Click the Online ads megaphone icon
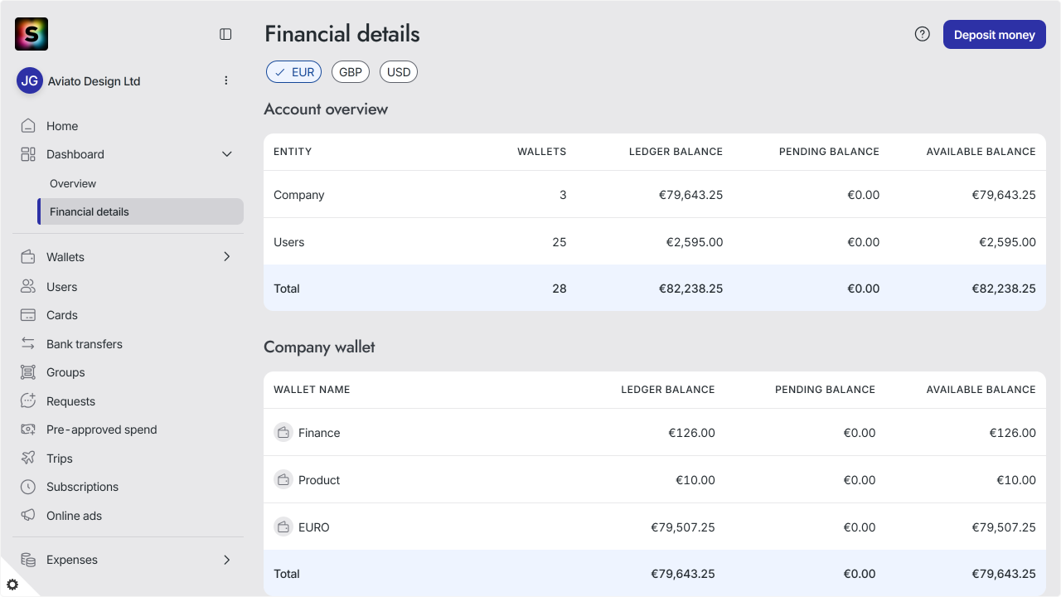The height and width of the screenshot is (597, 1061). pyautogui.click(x=28, y=516)
